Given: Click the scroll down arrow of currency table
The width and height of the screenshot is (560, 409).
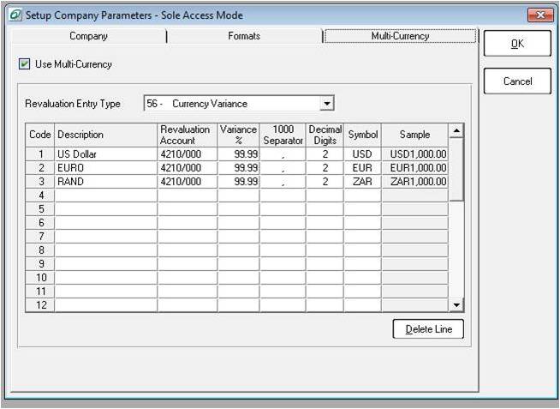Looking at the screenshot, I should 456,305.
